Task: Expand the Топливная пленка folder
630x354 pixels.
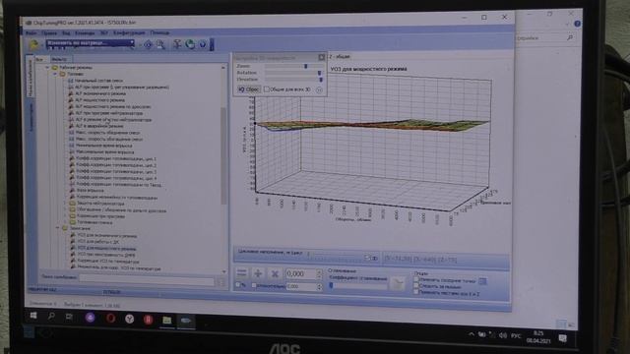Action: 66,222
